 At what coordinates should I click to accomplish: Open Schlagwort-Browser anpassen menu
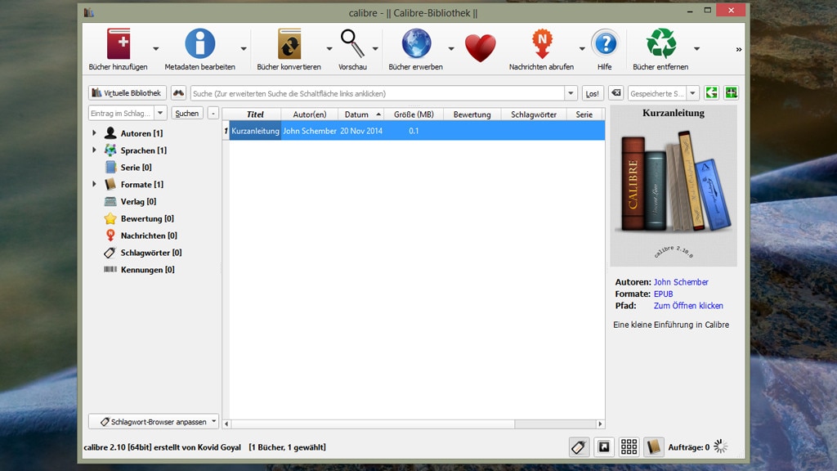click(154, 421)
